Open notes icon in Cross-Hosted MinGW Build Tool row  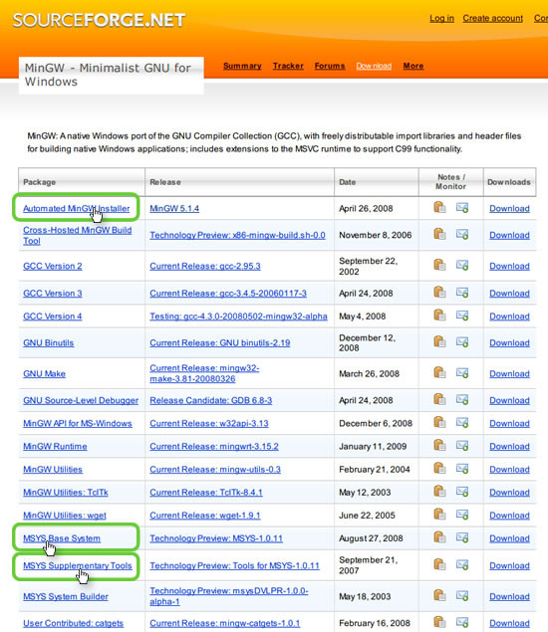(439, 234)
